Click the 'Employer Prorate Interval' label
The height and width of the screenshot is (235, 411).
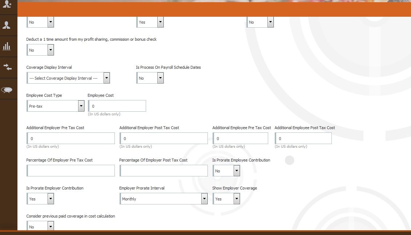(142, 188)
